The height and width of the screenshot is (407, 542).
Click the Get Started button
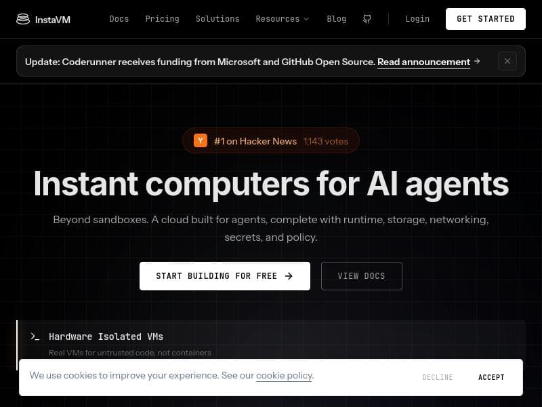[x=485, y=19]
